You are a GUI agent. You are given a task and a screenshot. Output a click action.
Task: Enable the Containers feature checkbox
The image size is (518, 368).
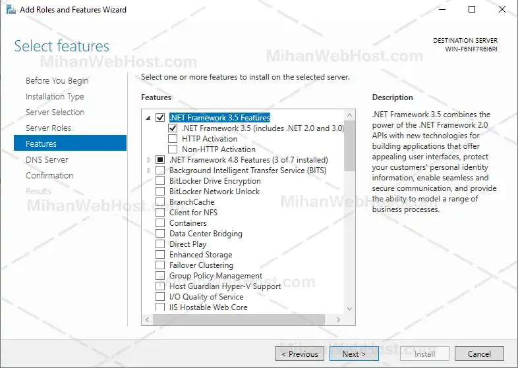pos(160,223)
